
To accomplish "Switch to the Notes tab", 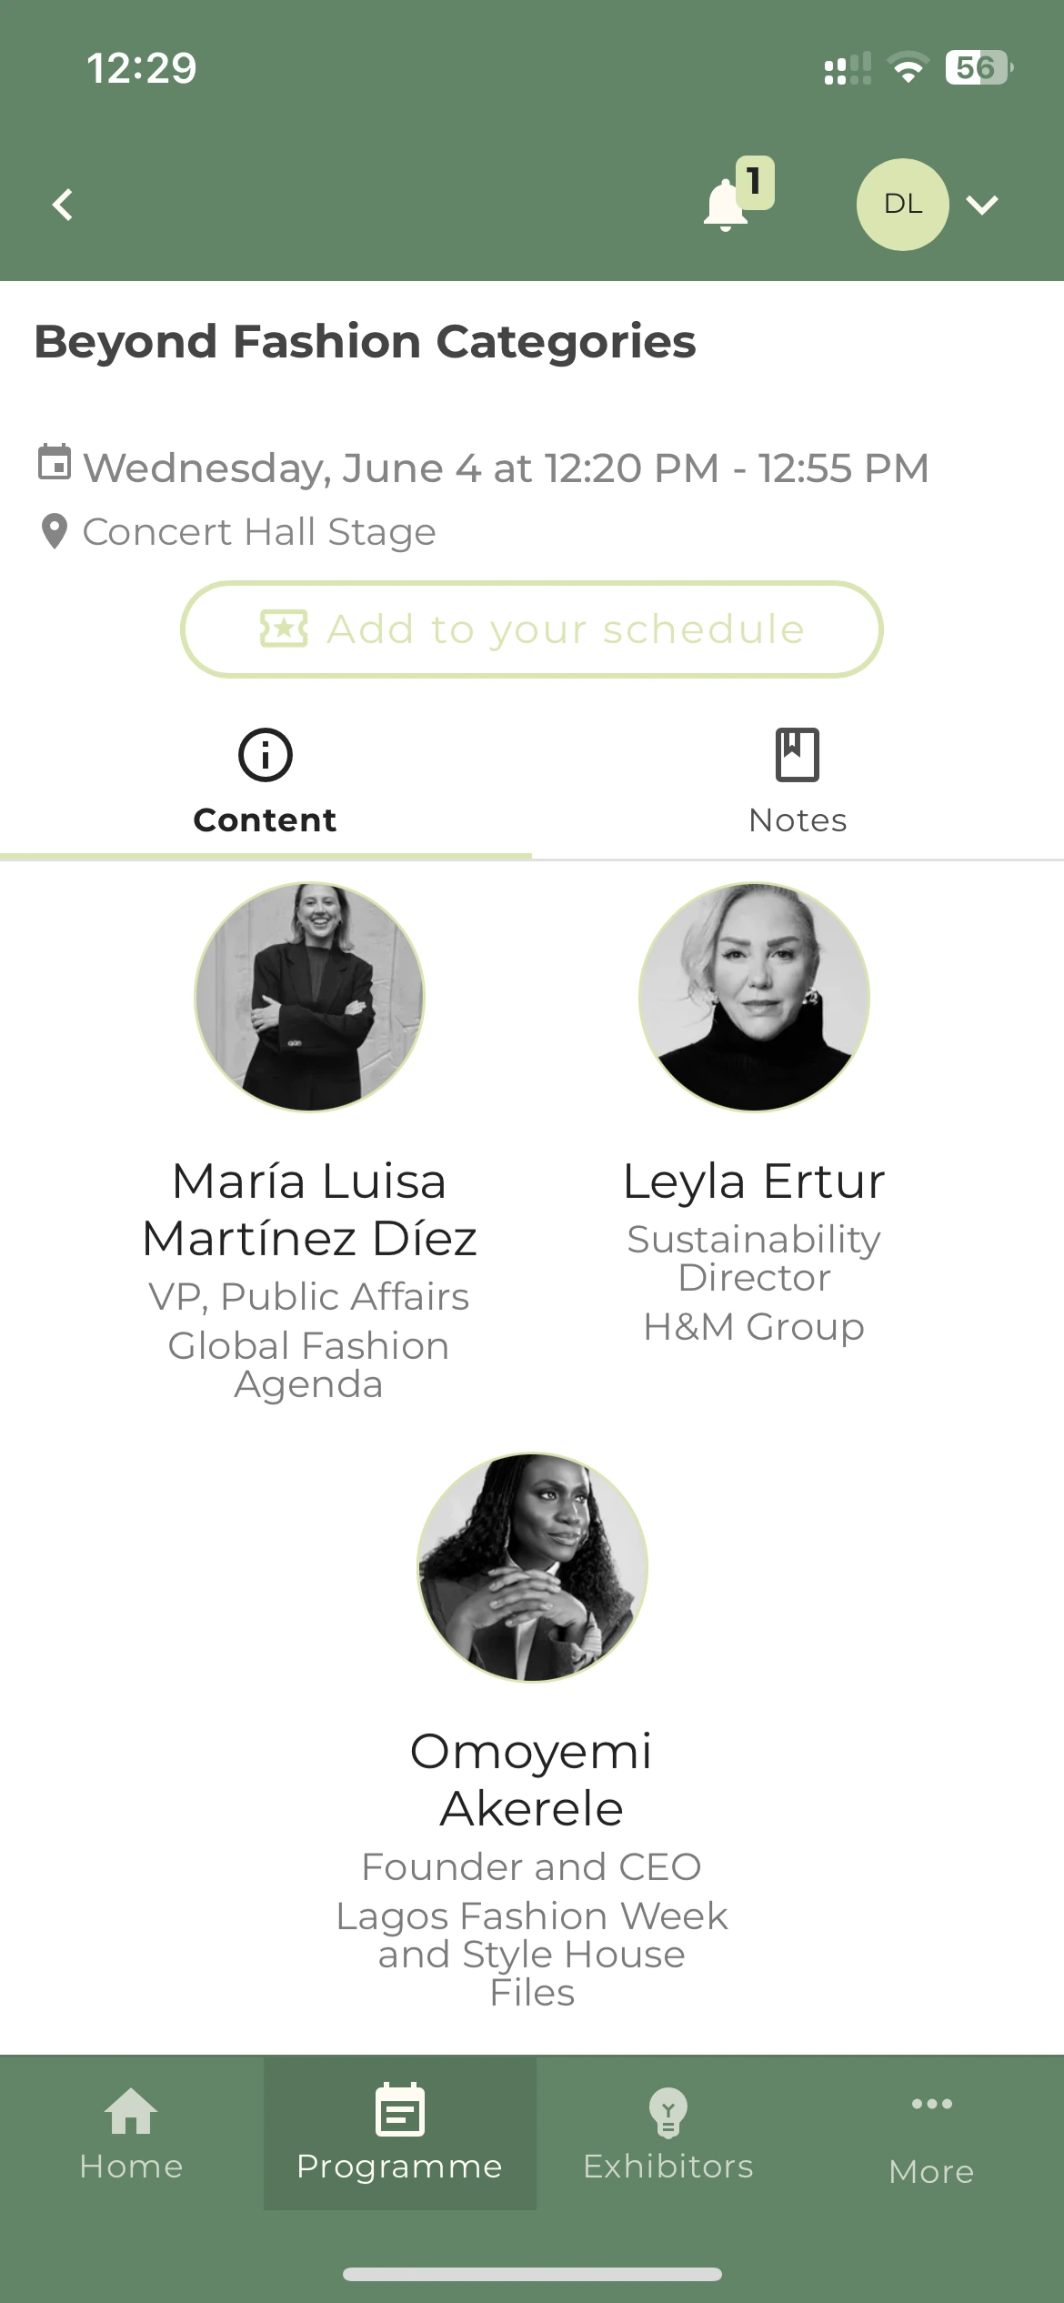I will click(x=797, y=784).
